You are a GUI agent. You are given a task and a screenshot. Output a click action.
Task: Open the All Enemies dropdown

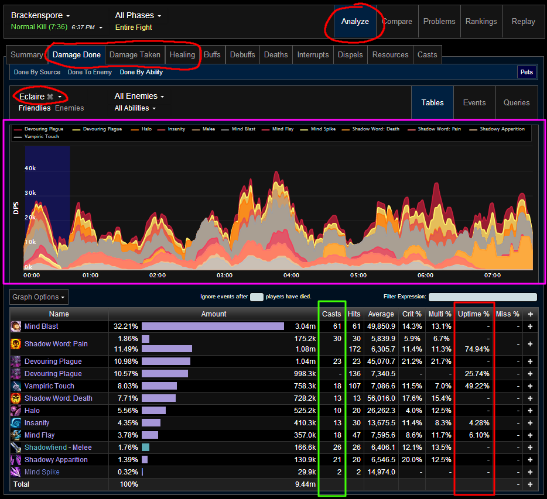(139, 97)
